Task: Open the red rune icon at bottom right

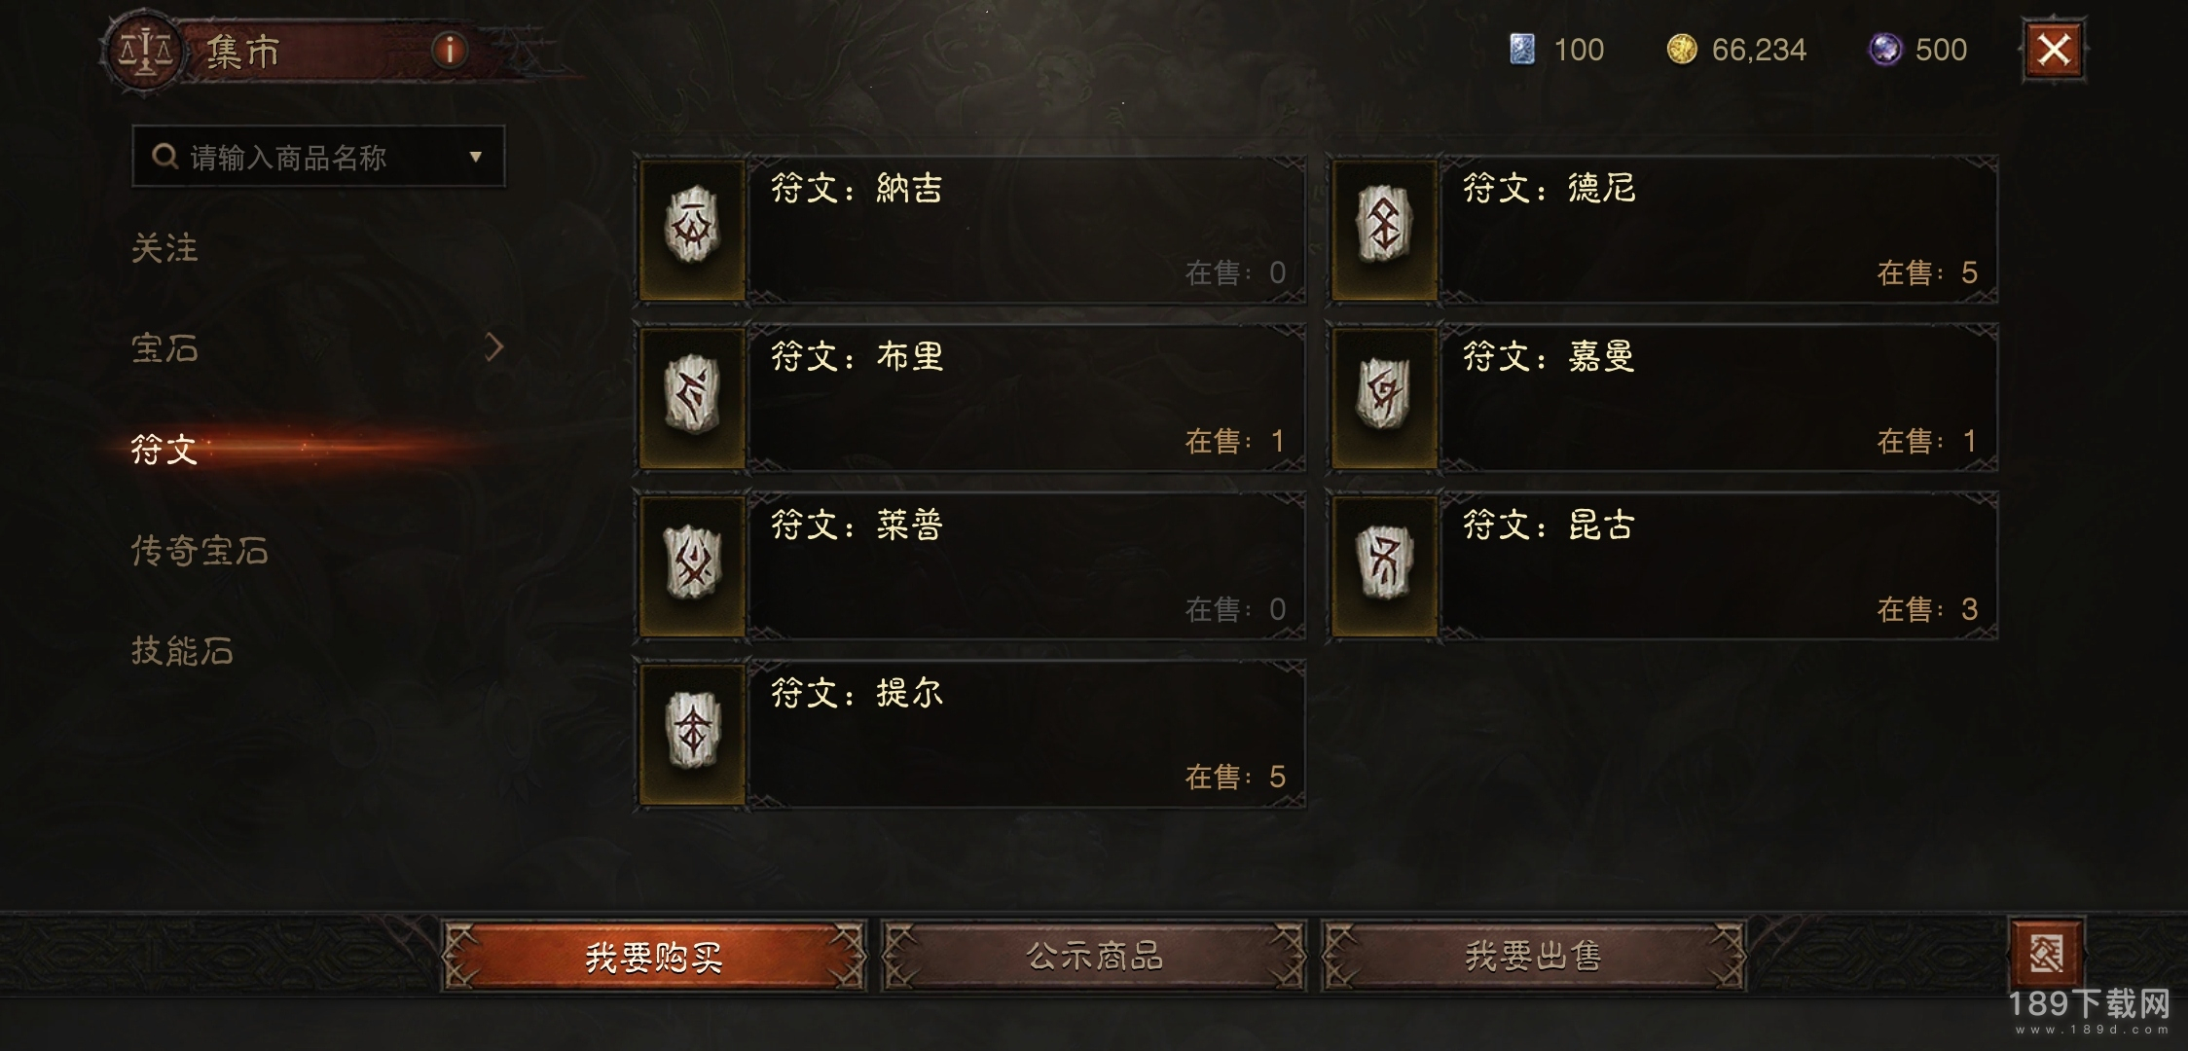Action: 2047,953
